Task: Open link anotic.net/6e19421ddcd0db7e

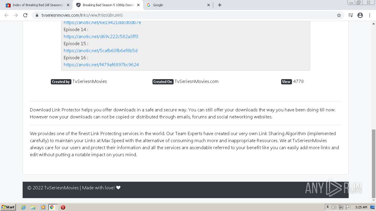Action: click(x=102, y=23)
